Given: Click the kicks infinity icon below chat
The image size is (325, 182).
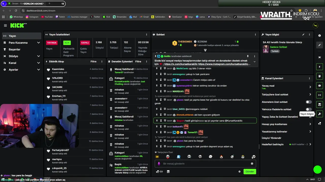Looking at the screenshot, I should (159, 171).
